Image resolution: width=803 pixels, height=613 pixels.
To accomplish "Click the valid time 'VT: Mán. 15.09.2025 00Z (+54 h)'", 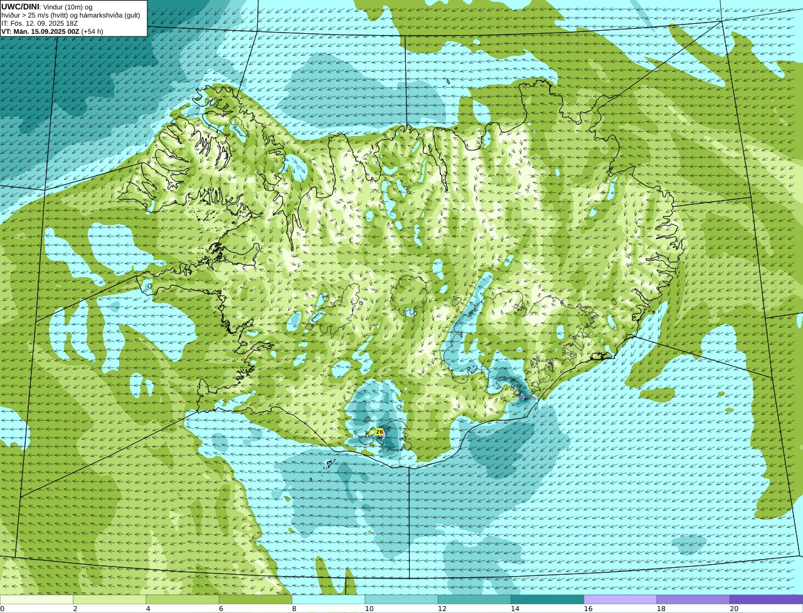I will point(52,31).
